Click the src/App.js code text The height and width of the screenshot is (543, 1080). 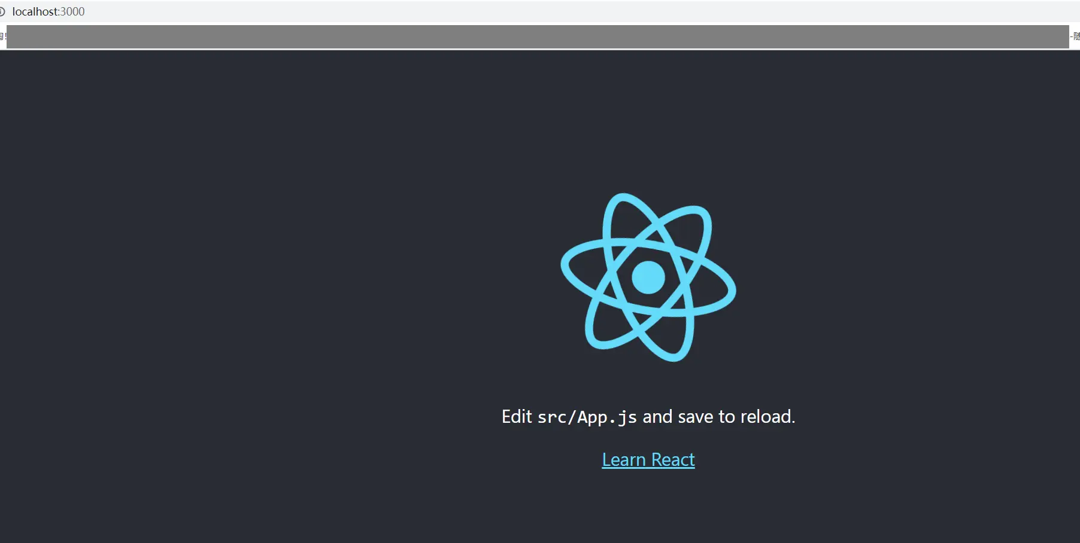pyautogui.click(x=587, y=417)
